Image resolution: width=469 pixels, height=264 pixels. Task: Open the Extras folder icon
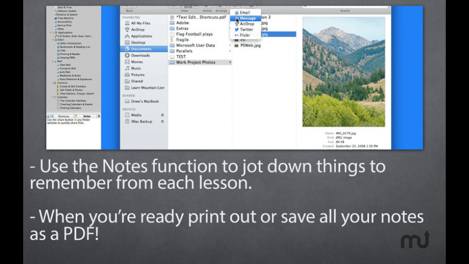pyautogui.click(x=172, y=29)
